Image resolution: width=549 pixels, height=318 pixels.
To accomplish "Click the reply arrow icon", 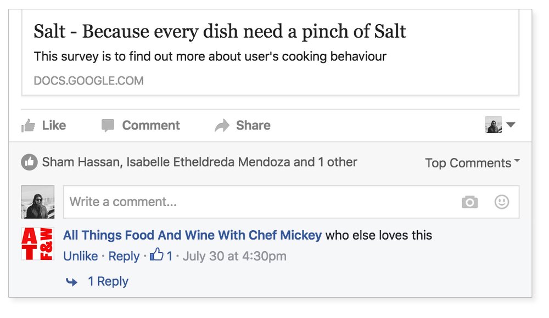I will tap(72, 282).
